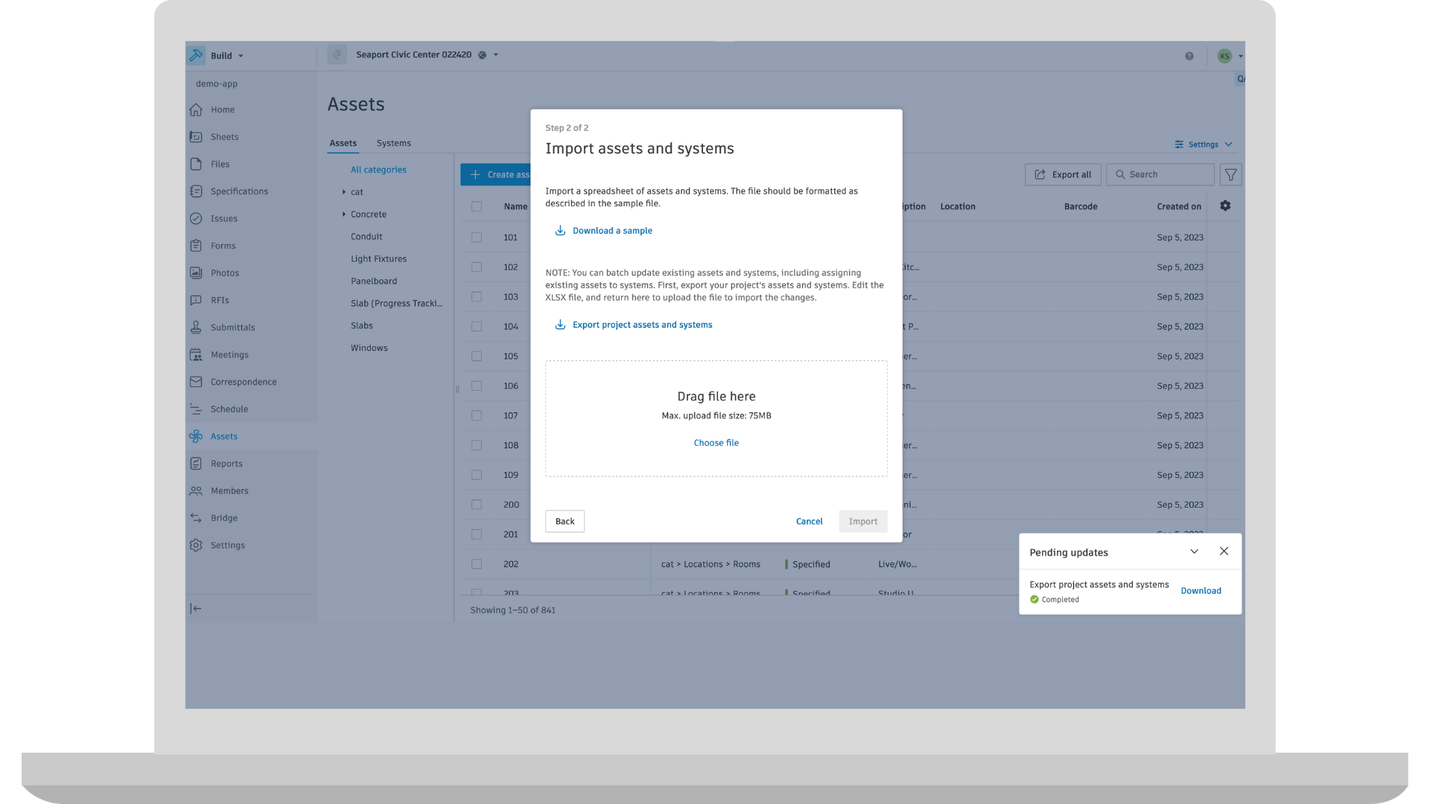
Task: Open the Build product dropdown
Action: pyautogui.click(x=226, y=56)
